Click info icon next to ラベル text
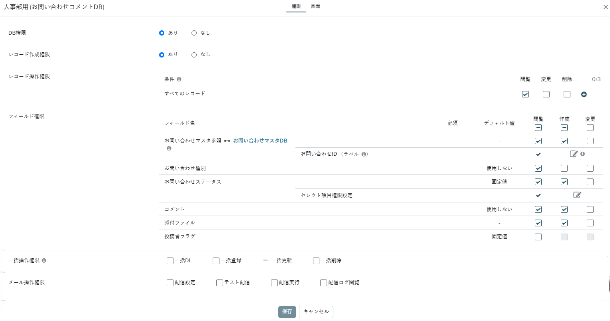610x321 pixels. point(364,154)
